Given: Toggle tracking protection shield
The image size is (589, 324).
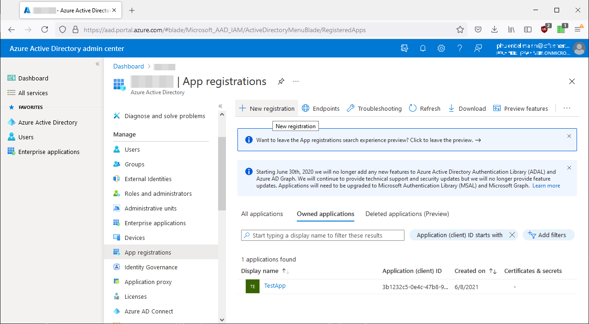Looking at the screenshot, I should click(x=62, y=29).
